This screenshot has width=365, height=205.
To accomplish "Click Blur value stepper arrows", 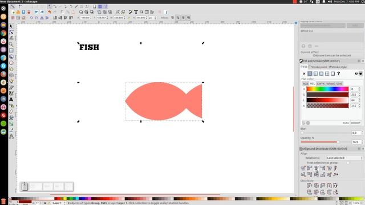I will pyautogui.click(x=362, y=133).
